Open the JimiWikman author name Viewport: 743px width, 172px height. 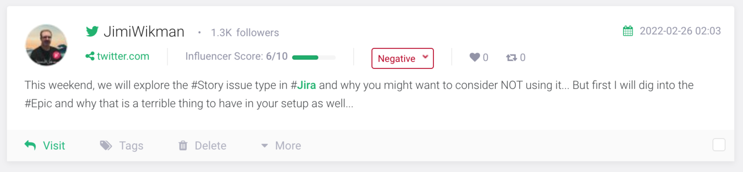144,31
